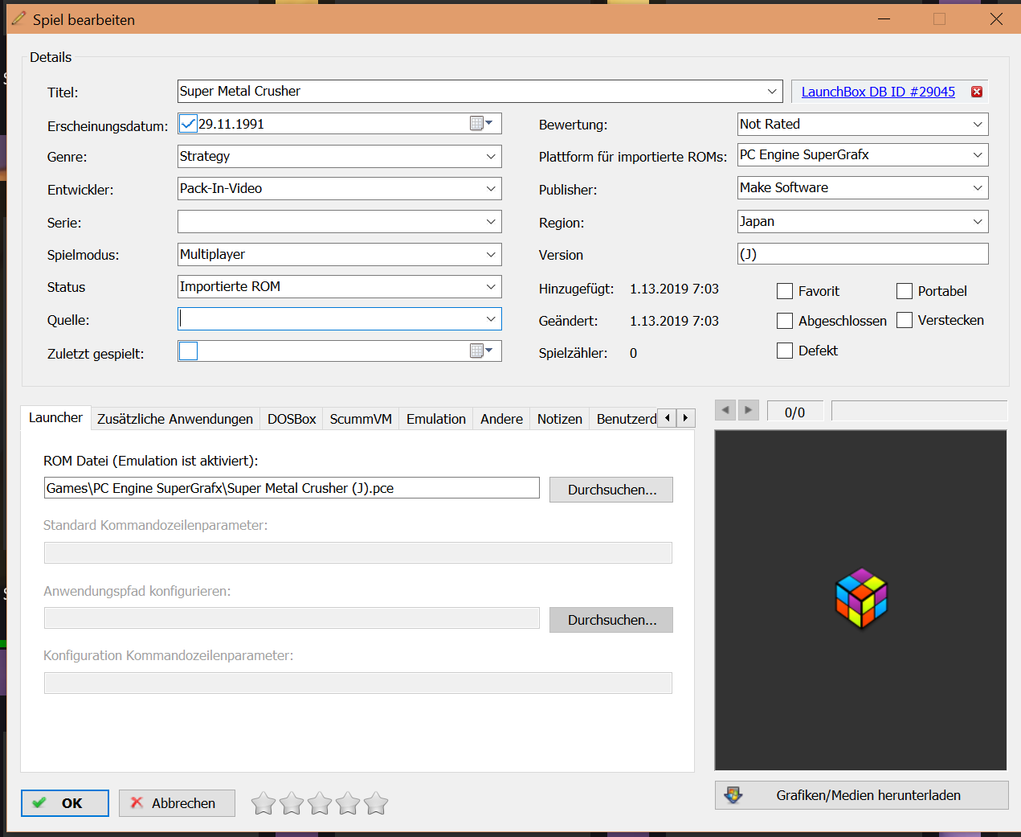Open the release date calendar picker icon
Screen dimensions: 1021x837
click(x=481, y=123)
